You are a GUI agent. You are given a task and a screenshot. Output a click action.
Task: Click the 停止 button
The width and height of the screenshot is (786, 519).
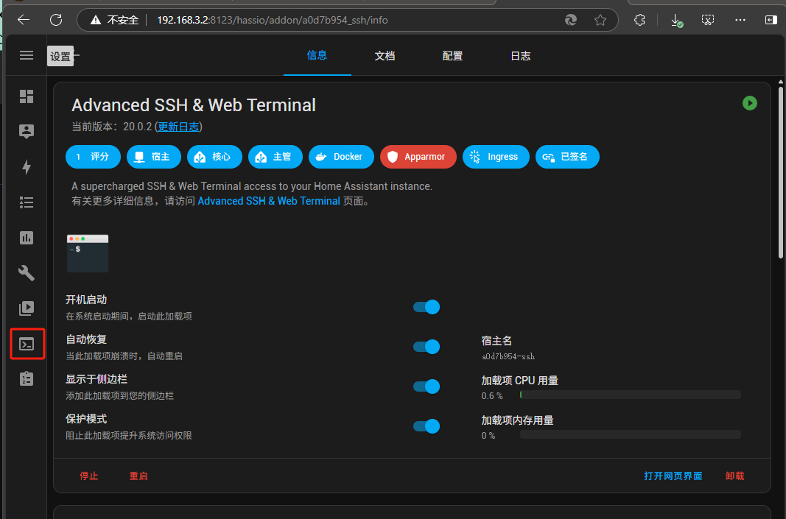pos(89,476)
